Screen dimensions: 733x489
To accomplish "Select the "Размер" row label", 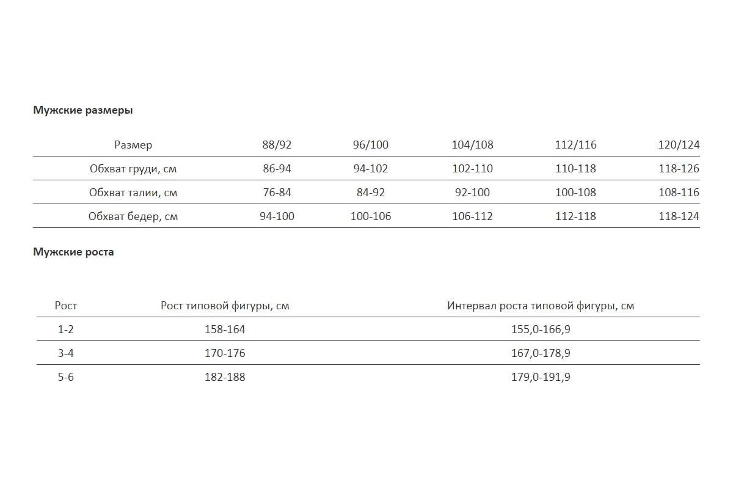I will point(133,145).
